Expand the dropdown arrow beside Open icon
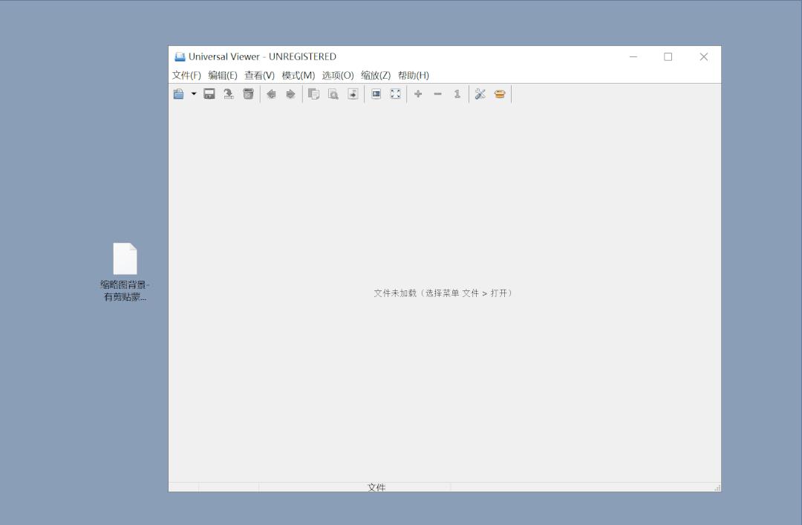 [x=194, y=94]
